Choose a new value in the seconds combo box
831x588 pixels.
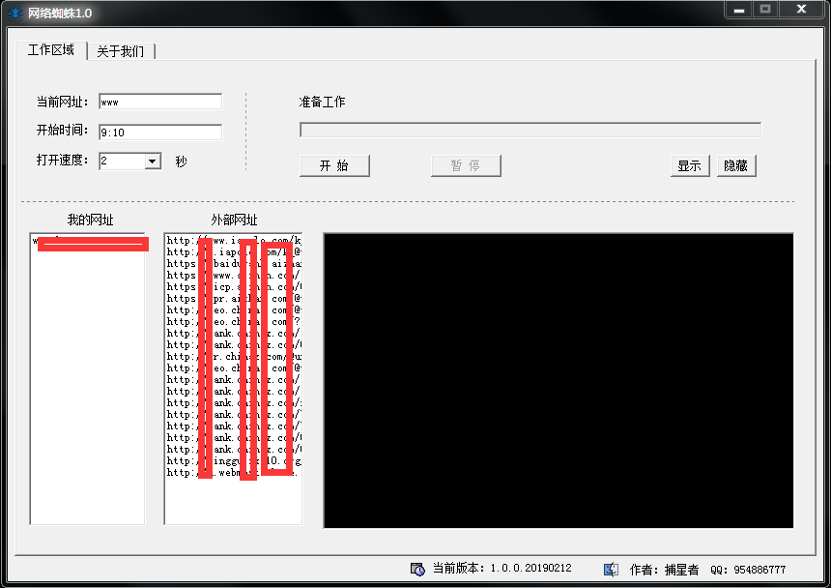[121, 161]
